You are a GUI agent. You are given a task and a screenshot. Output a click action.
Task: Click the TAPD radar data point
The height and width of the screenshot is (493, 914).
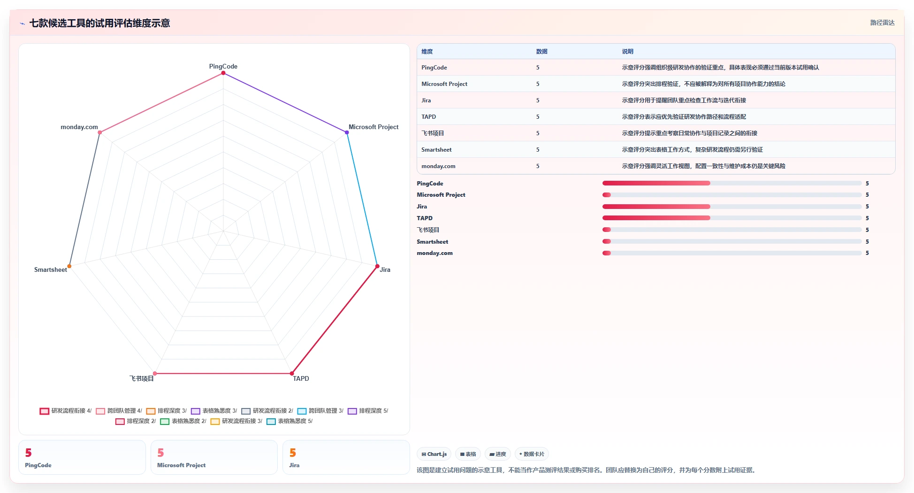pyautogui.click(x=292, y=374)
